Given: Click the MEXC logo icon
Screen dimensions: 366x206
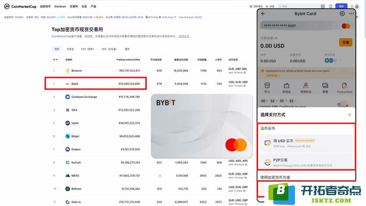Looking at the screenshot, I should coord(68,176).
